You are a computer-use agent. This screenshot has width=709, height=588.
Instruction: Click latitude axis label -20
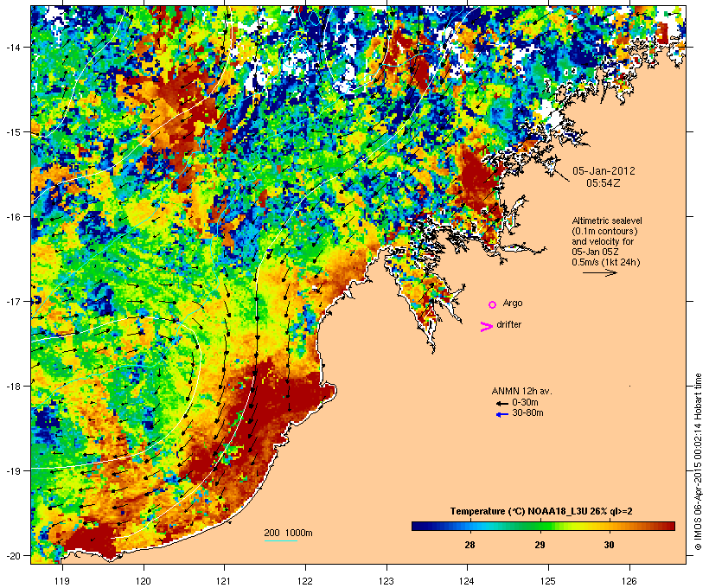pyautogui.click(x=12, y=555)
